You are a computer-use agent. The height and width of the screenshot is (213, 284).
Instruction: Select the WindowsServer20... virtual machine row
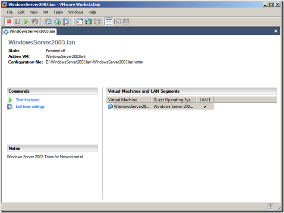pyautogui.click(x=160, y=106)
